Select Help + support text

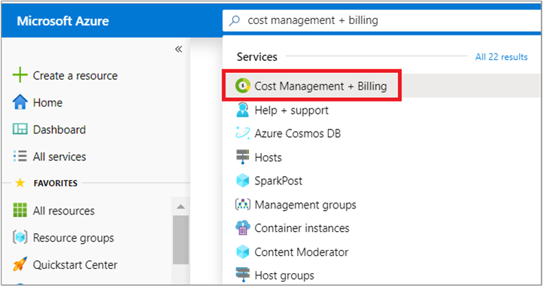tap(291, 111)
